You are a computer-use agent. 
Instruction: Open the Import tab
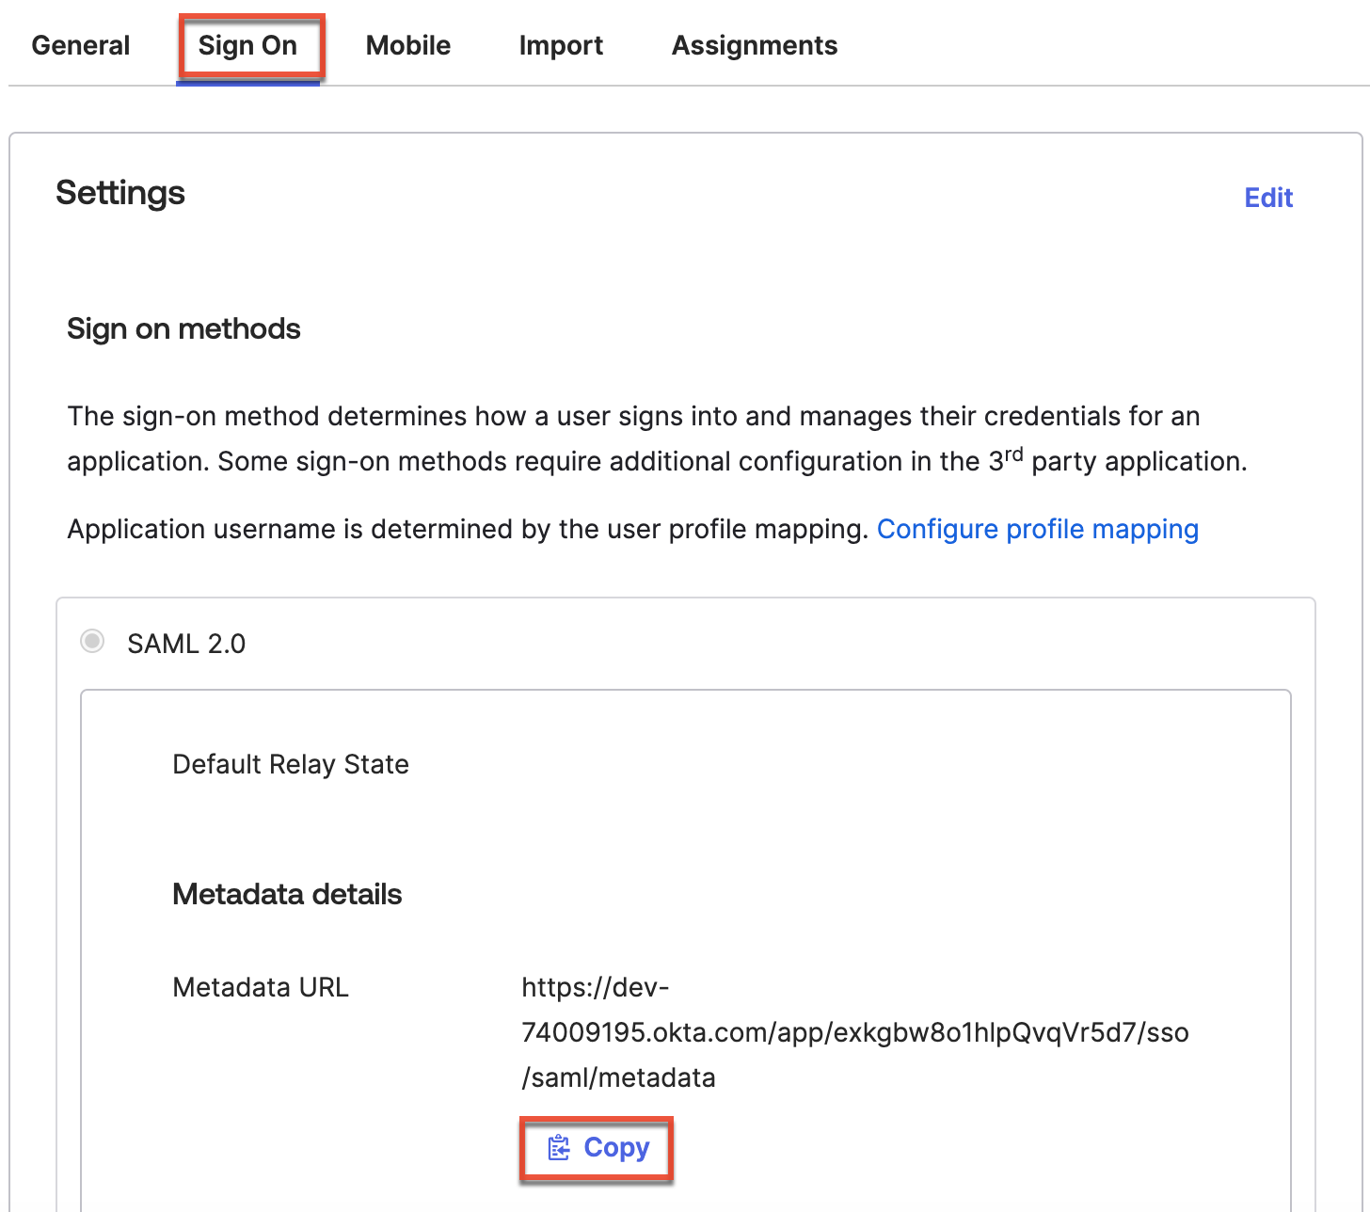click(560, 44)
